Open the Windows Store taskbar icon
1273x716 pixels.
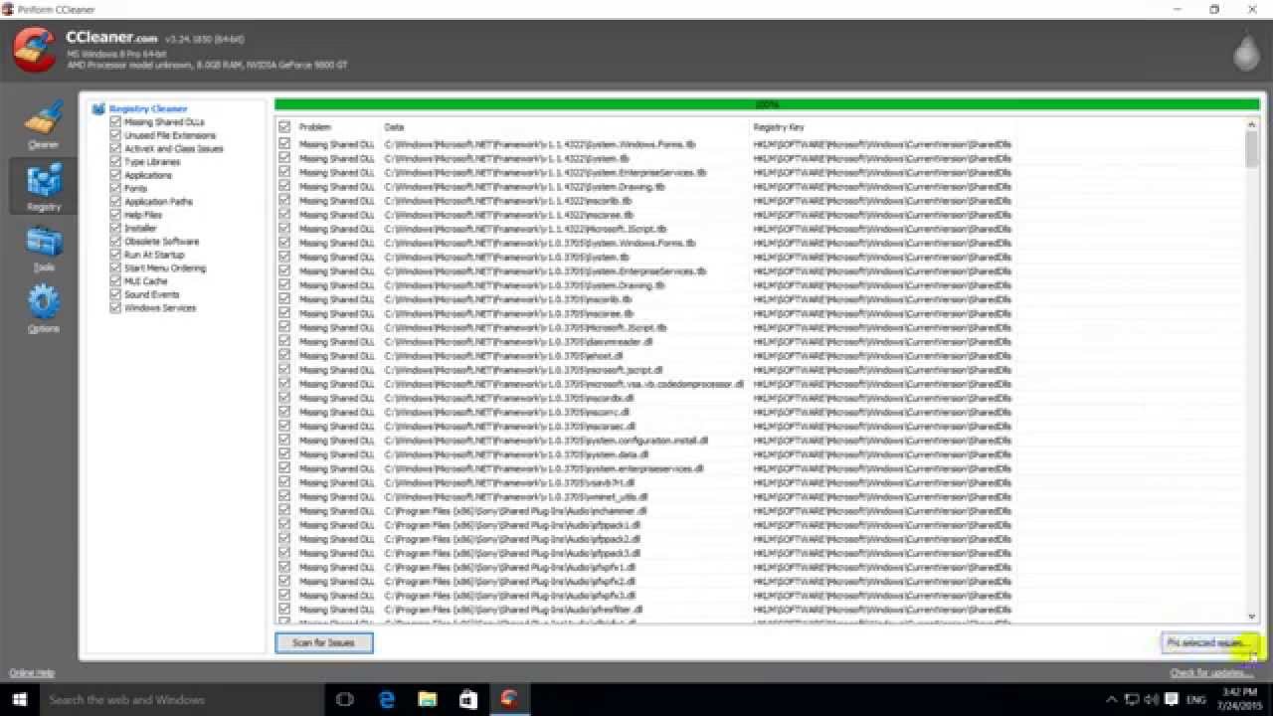tap(468, 699)
